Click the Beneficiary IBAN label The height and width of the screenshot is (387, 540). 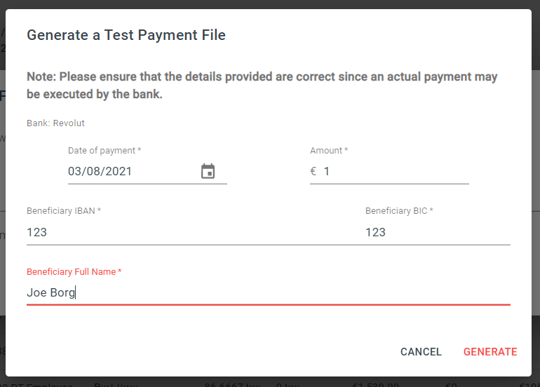coord(64,211)
